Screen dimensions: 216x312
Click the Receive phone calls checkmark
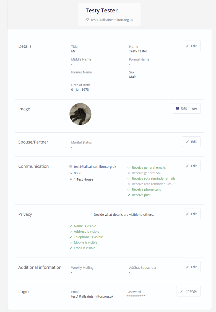(129, 189)
